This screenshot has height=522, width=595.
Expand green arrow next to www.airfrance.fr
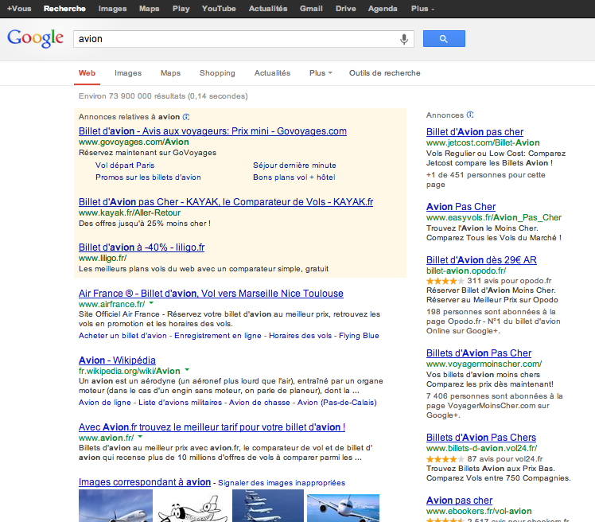click(x=151, y=303)
